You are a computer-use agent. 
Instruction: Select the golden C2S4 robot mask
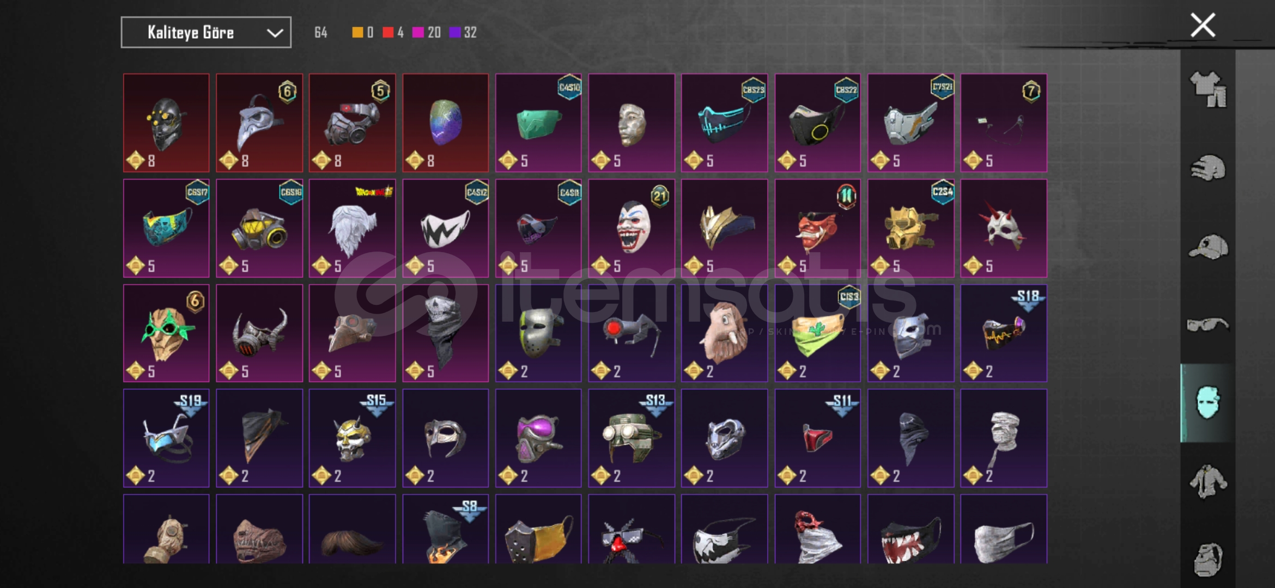[x=911, y=228]
